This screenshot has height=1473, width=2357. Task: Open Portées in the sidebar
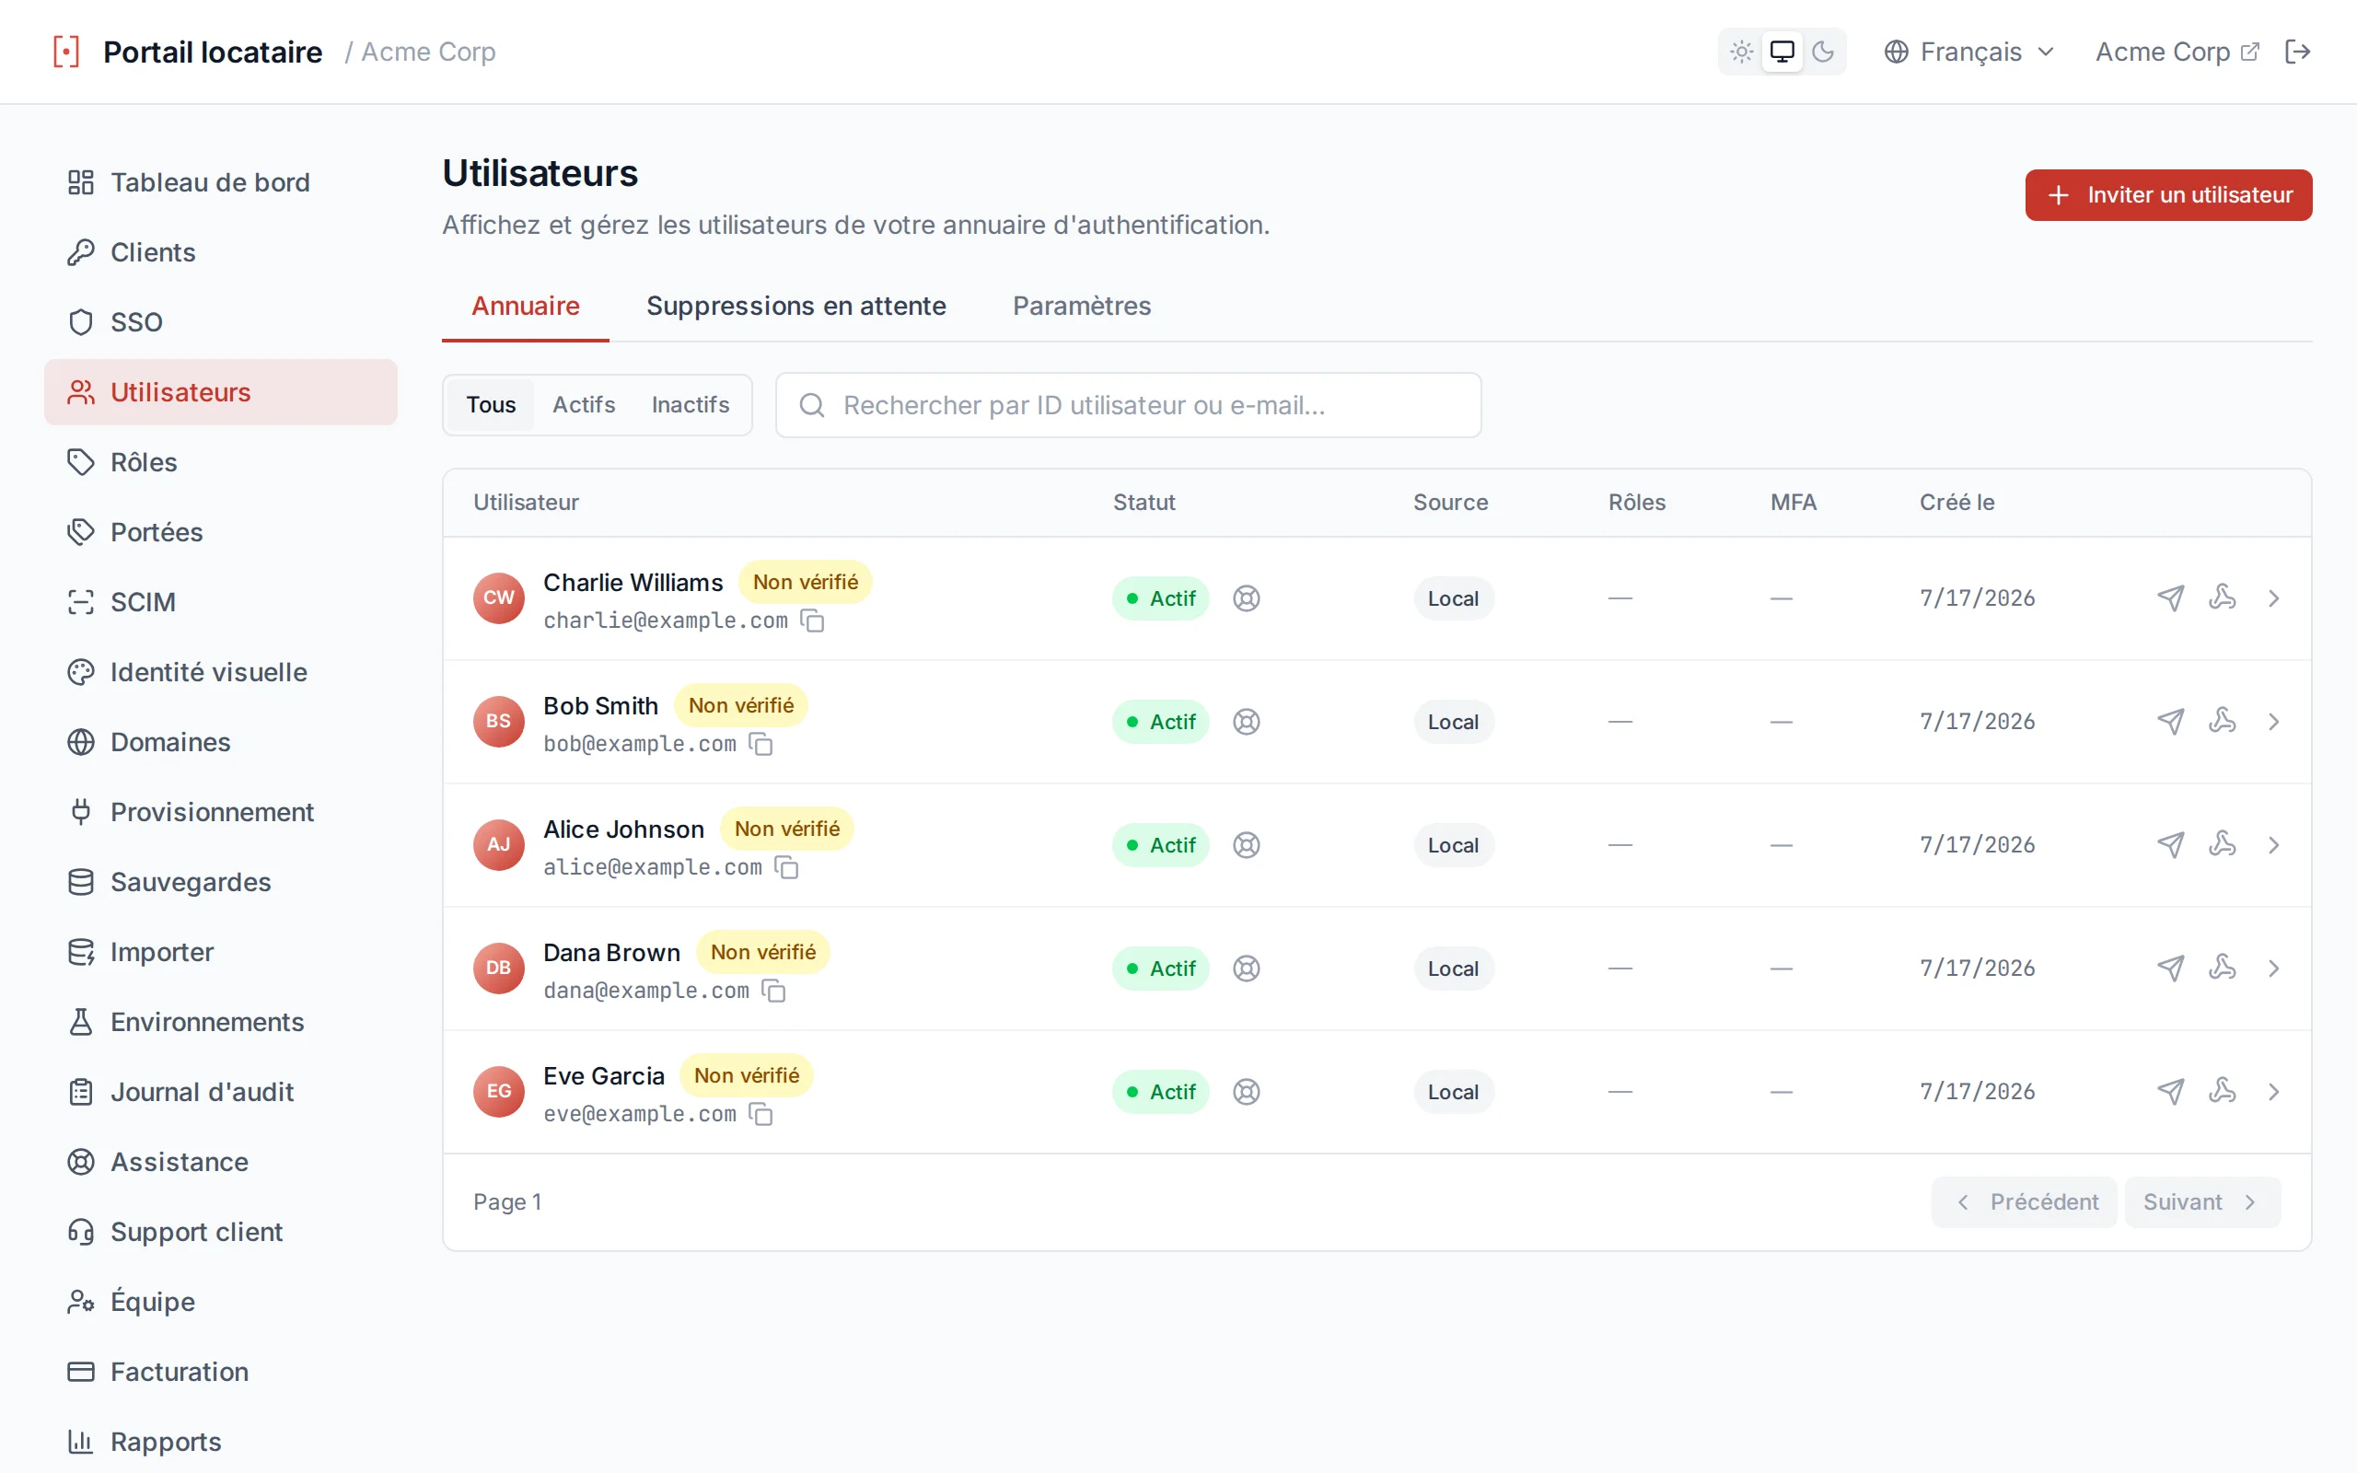(x=221, y=532)
